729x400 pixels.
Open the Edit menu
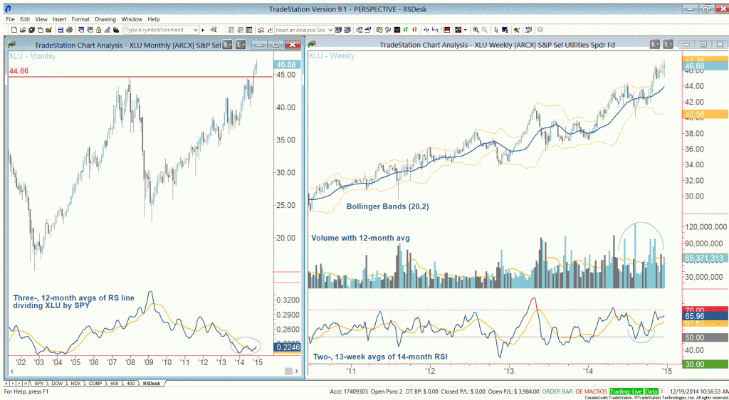click(x=25, y=19)
